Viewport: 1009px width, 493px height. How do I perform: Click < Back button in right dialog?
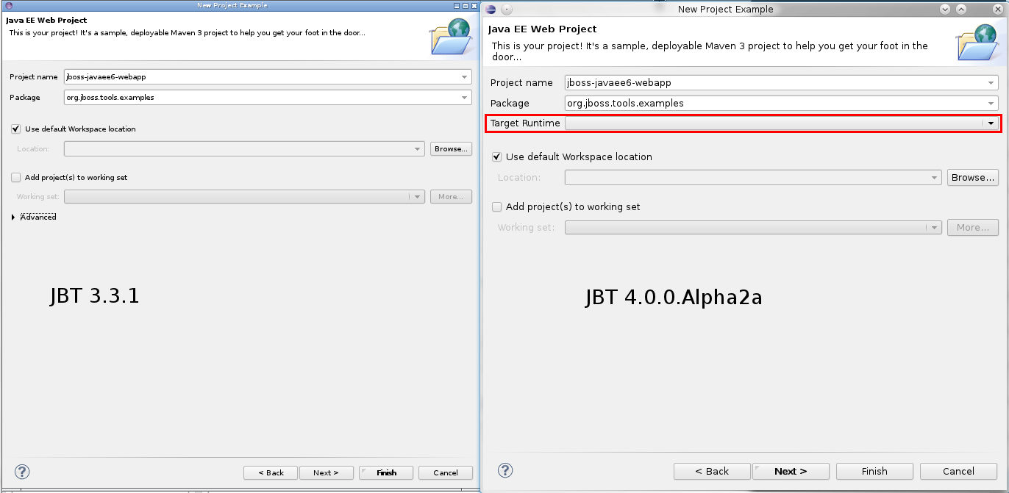click(x=713, y=471)
